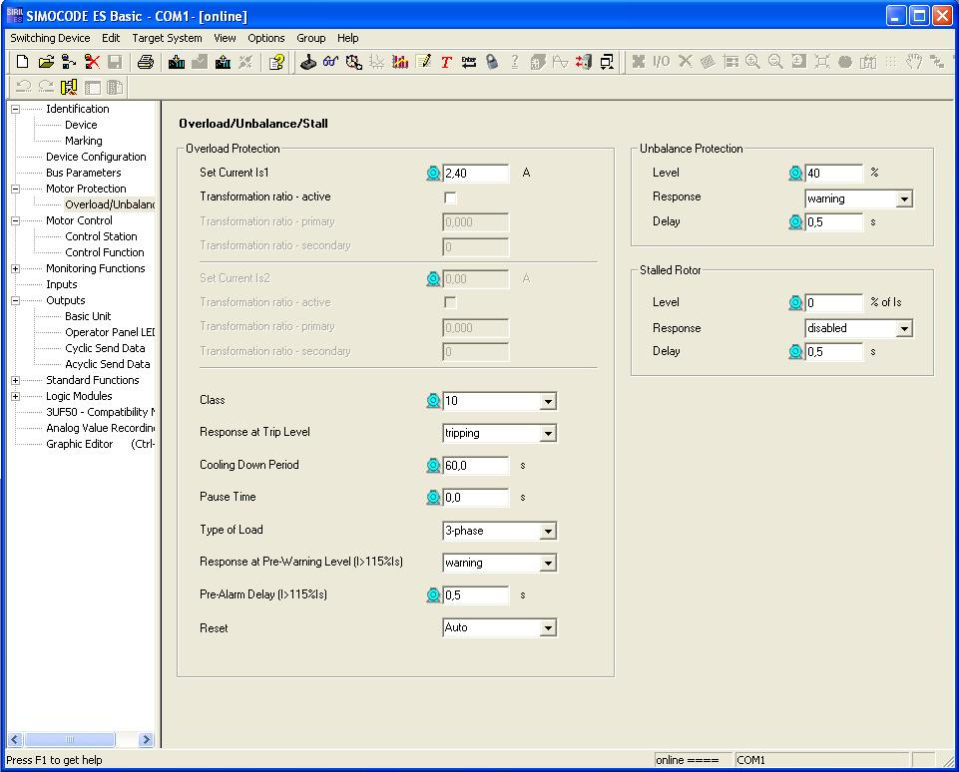Click the tree panel's horizontal scrollbar thumb
The width and height of the screenshot is (959, 772).
[x=69, y=740]
